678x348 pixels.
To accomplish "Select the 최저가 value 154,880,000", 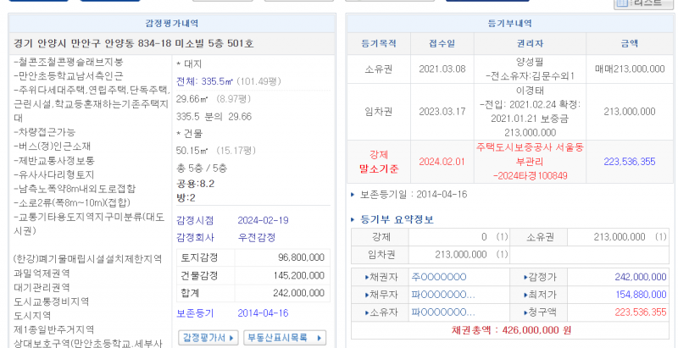I will pyautogui.click(x=630, y=294).
